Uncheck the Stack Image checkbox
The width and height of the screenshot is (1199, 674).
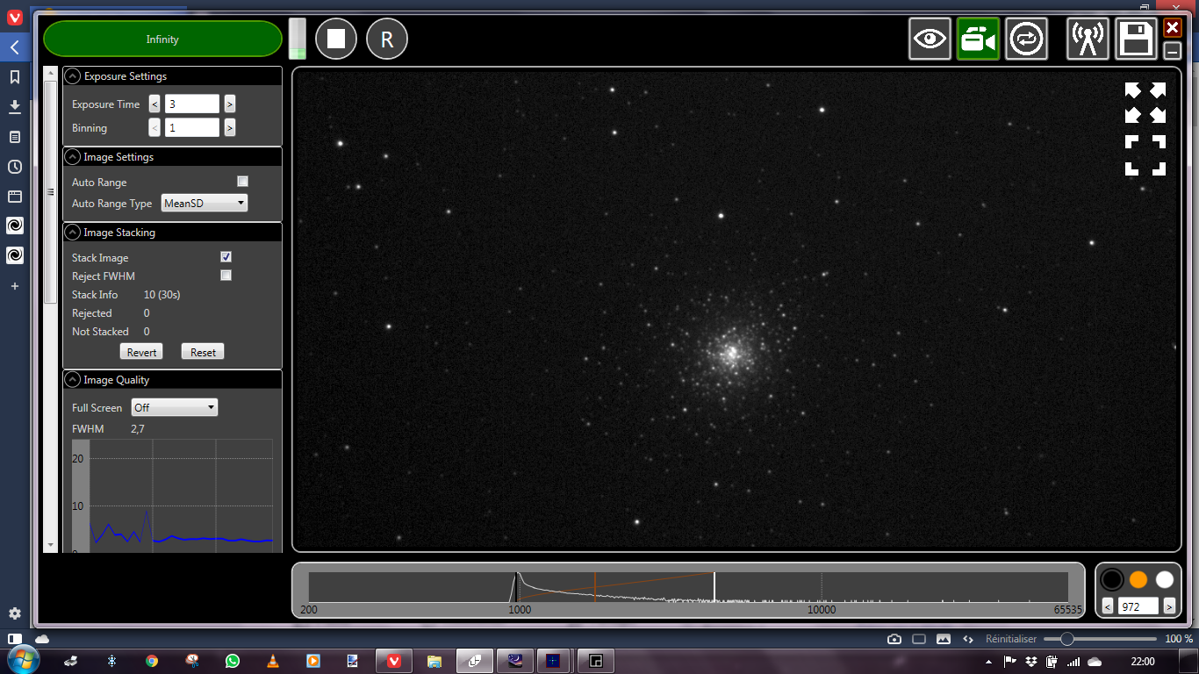point(226,257)
